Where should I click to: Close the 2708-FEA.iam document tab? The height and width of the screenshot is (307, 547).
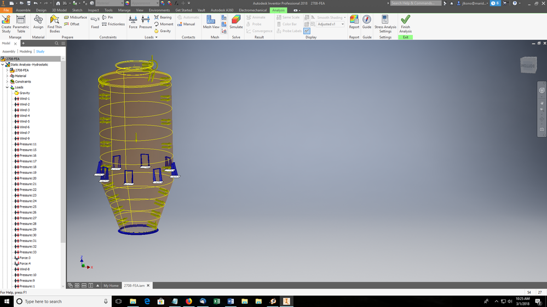point(148,285)
